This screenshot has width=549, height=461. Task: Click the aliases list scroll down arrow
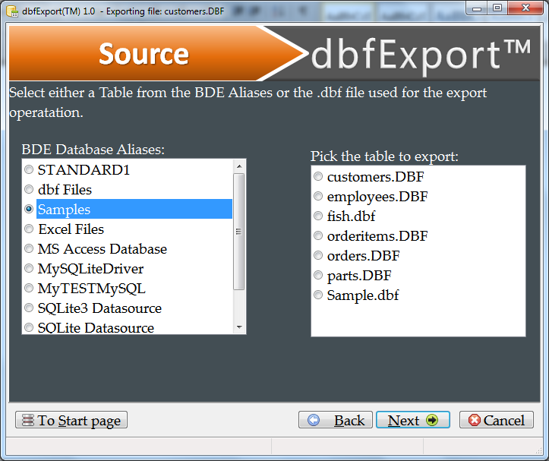coord(239,327)
